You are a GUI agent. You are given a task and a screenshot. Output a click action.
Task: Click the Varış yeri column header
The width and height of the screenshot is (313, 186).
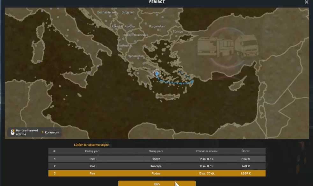pos(156,151)
